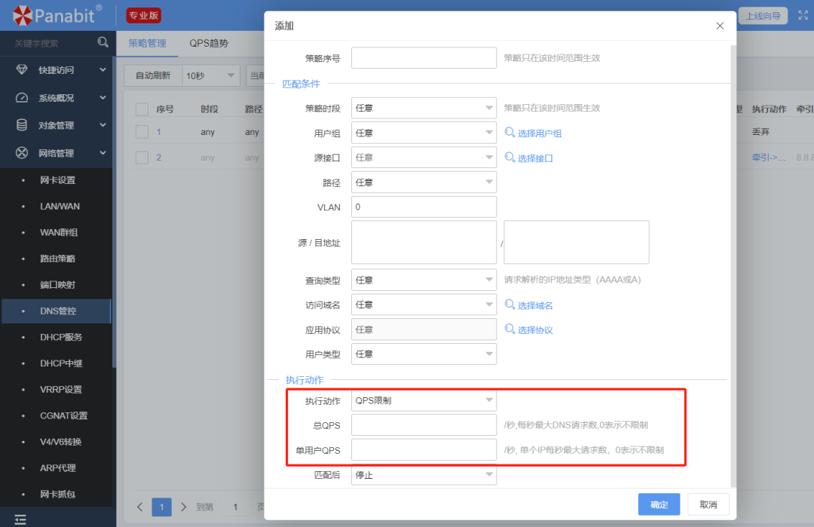Viewport: 814px width, 527px height.
Task: Click the magnifier icon beside 选择用户组
Action: point(510,133)
